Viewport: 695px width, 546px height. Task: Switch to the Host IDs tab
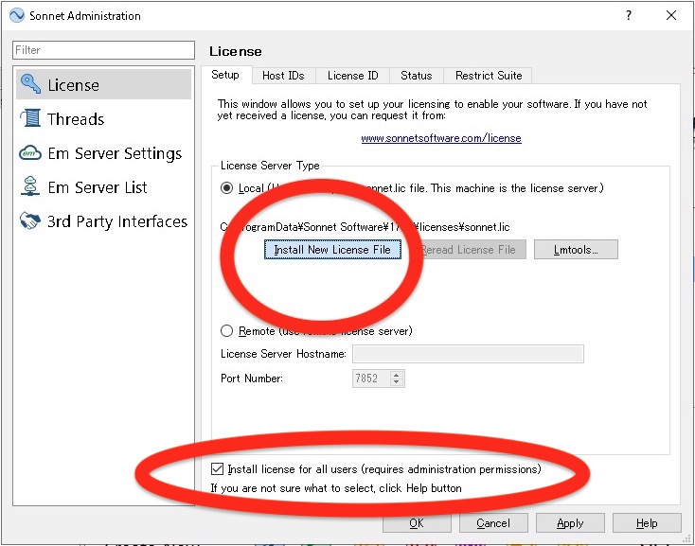[x=283, y=76]
